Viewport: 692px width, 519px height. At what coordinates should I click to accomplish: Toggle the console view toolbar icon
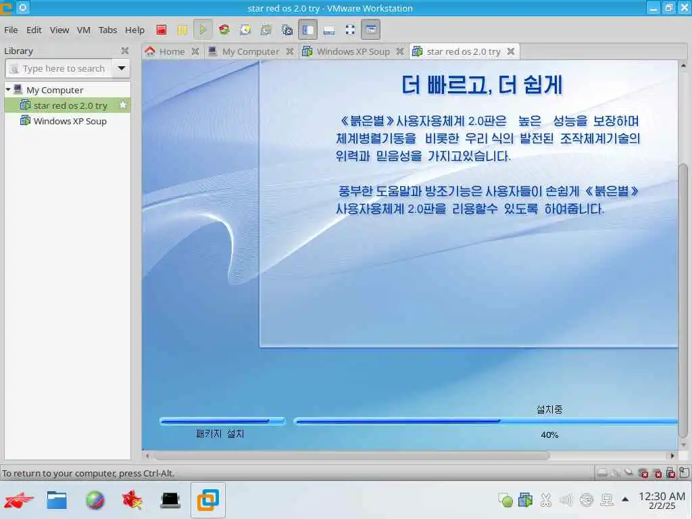tap(371, 30)
